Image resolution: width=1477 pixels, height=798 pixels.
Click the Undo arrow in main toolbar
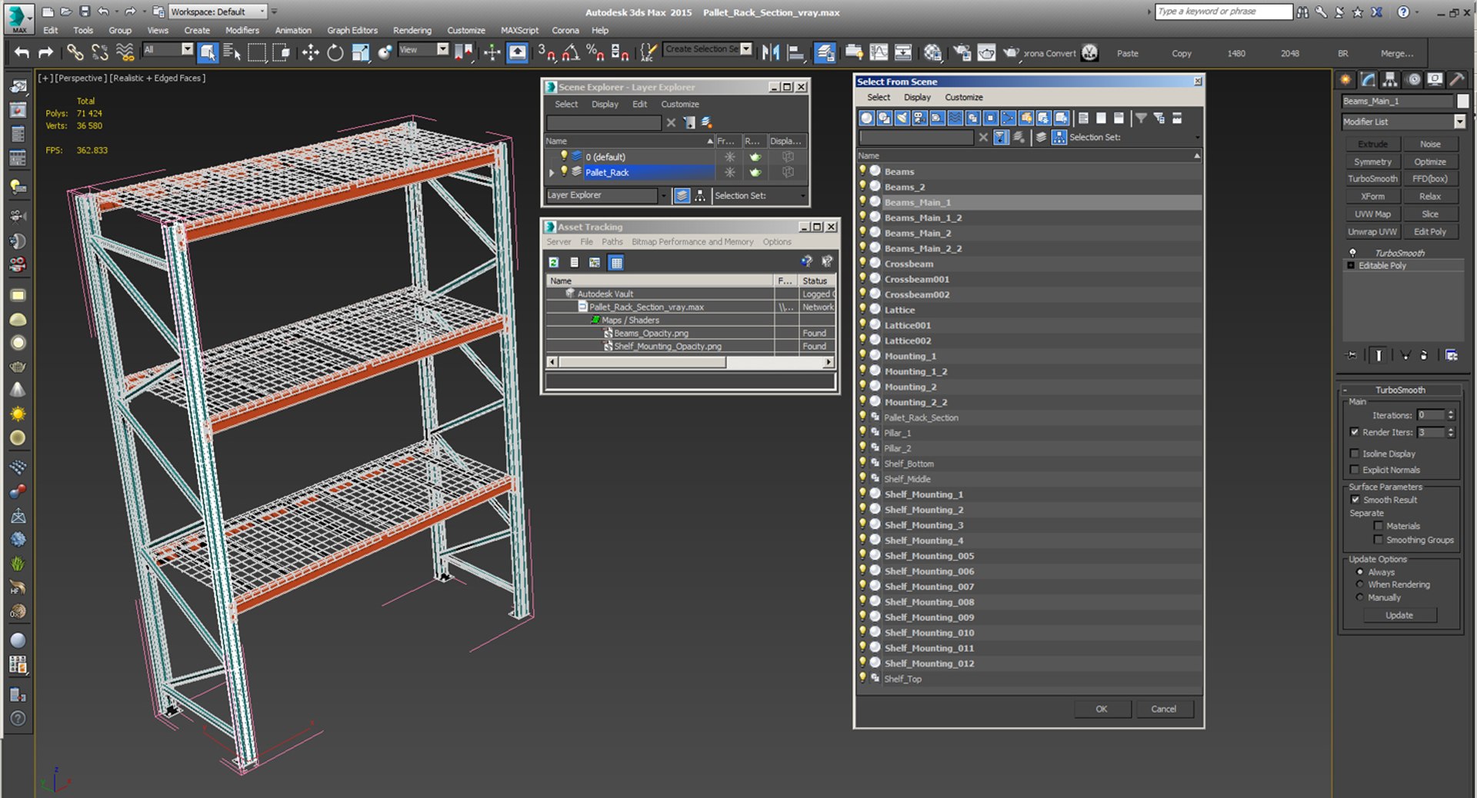coord(22,52)
